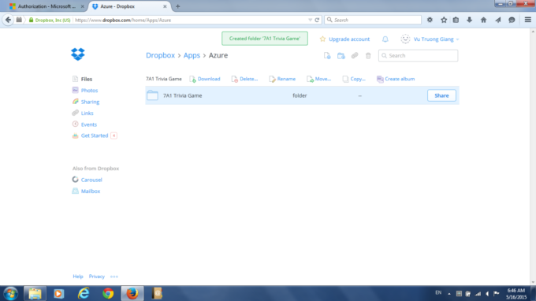Open File Explorer from the taskbar
The height and width of the screenshot is (301, 536).
[x=35, y=293]
